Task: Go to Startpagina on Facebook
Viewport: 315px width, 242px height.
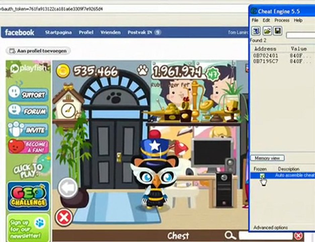Action: click(58, 32)
